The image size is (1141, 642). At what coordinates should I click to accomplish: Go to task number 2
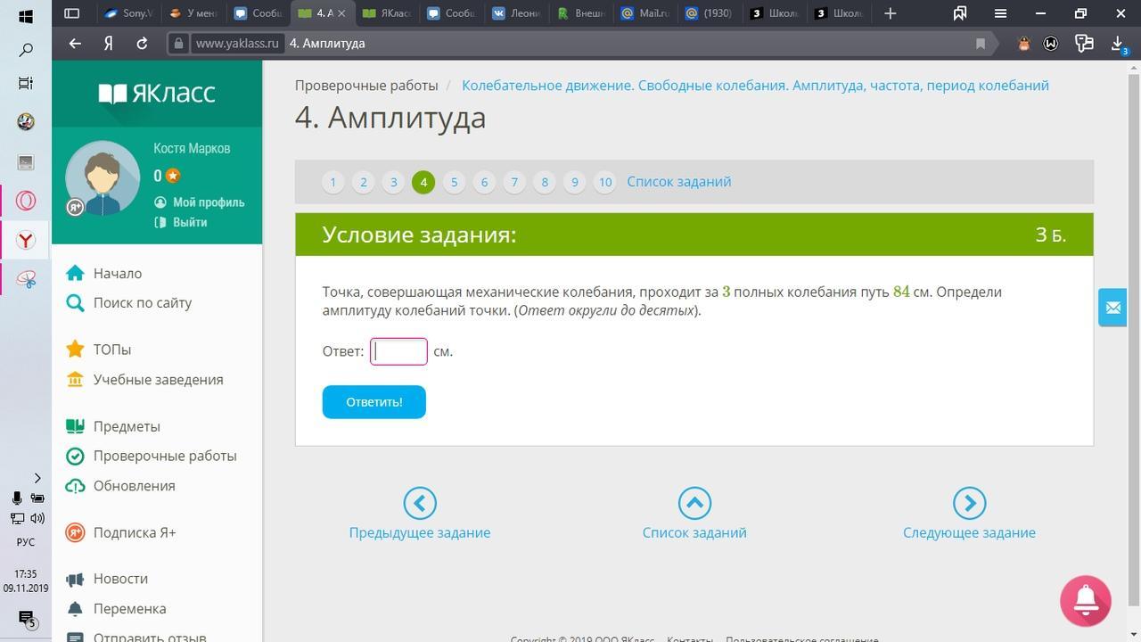363,182
